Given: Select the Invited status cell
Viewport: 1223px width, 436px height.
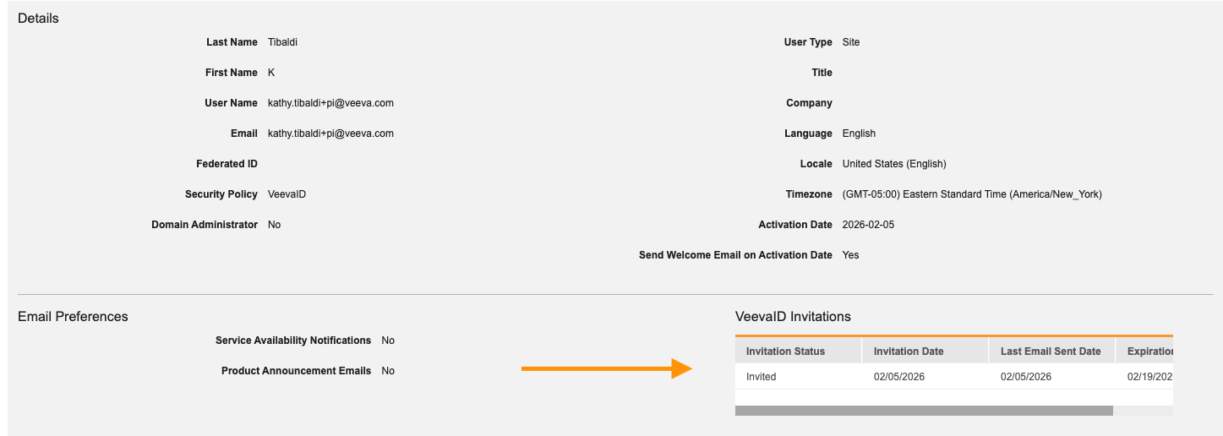Looking at the screenshot, I should 761,377.
